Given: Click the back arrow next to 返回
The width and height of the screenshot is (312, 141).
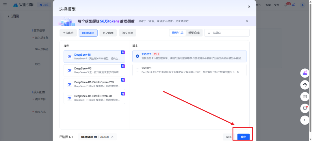Looking at the screenshot, I should pyautogui.click(x=9, y=16).
